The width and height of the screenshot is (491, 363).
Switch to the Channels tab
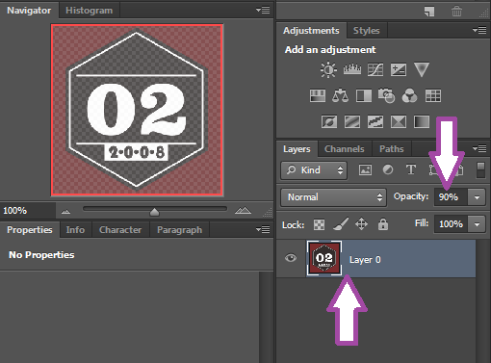tap(345, 149)
